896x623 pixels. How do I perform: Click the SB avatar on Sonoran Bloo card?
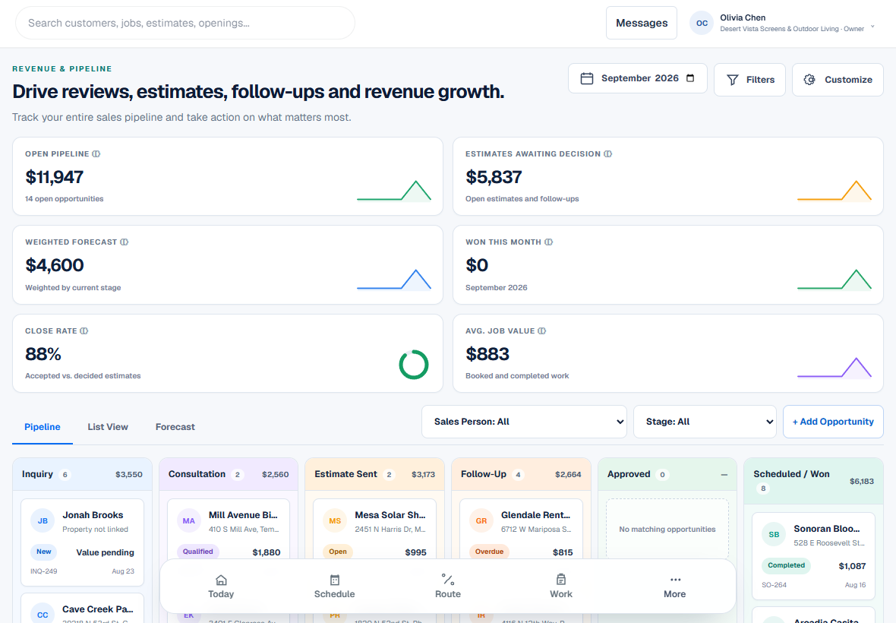774,534
